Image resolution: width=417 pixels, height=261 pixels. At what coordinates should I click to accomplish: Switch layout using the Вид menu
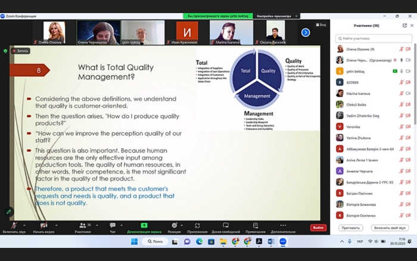(x=321, y=25)
